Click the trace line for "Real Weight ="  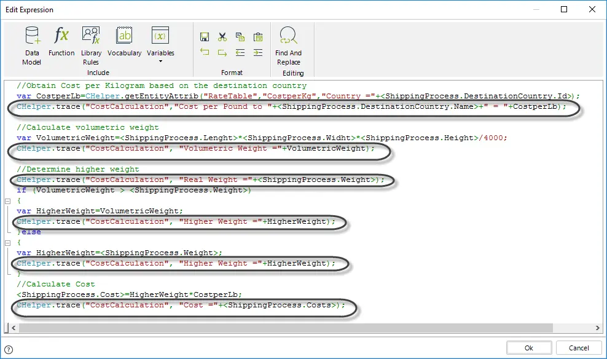click(x=200, y=179)
